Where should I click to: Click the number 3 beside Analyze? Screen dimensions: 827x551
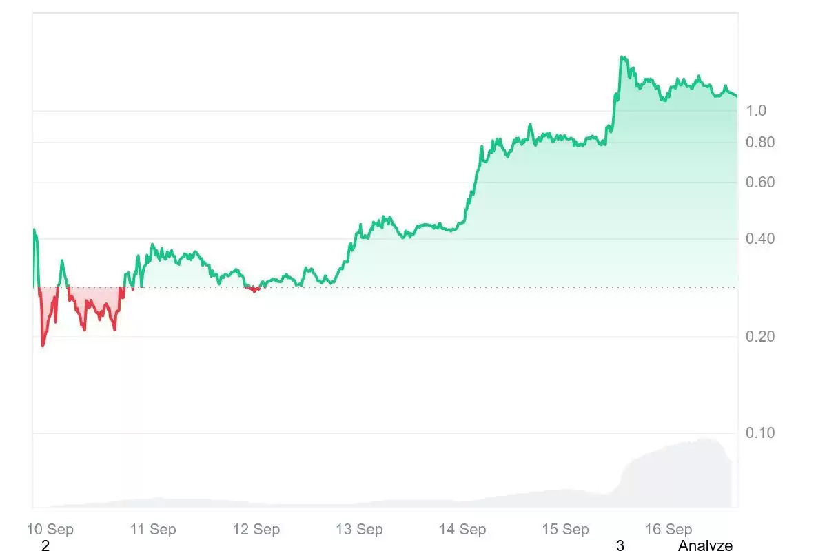(x=620, y=545)
